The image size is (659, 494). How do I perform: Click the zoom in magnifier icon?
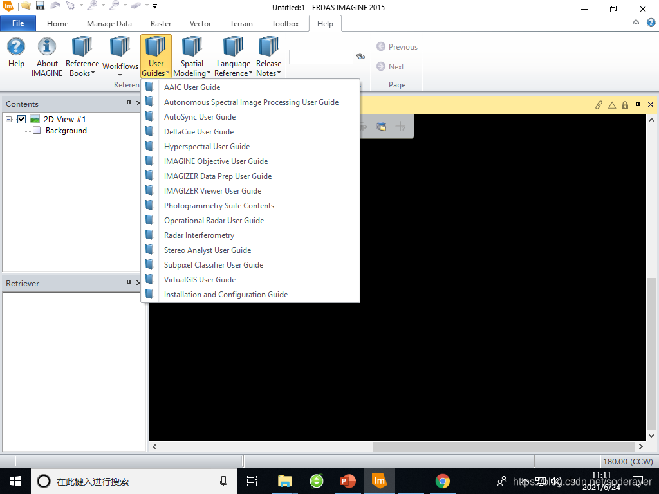point(93,5)
